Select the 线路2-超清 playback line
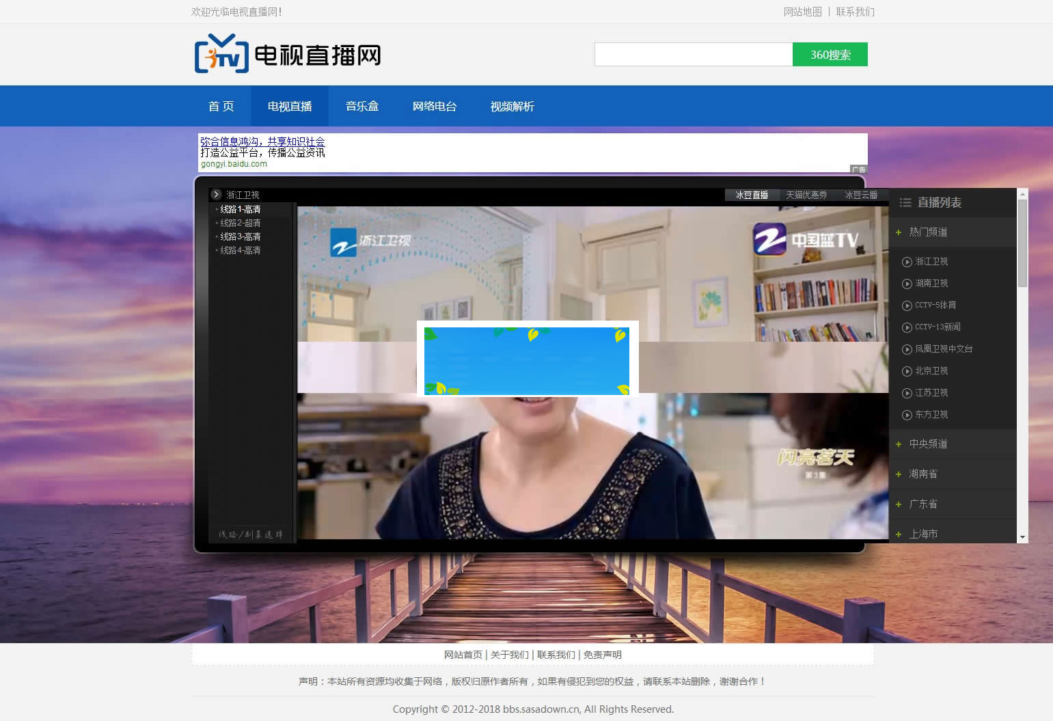This screenshot has height=721, width=1053. tap(241, 222)
